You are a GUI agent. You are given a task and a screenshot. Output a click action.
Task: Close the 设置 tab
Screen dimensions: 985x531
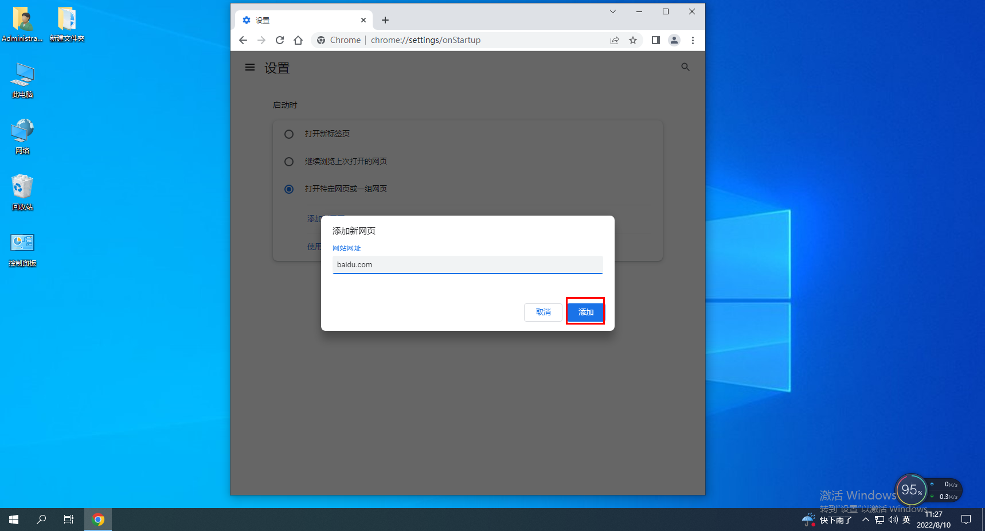[x=363, y=20]
